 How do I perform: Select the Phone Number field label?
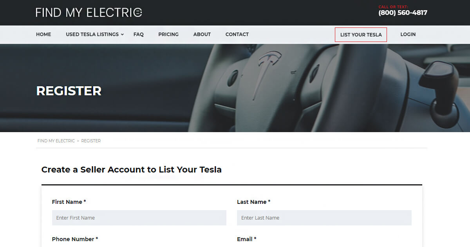pos(74,239)
